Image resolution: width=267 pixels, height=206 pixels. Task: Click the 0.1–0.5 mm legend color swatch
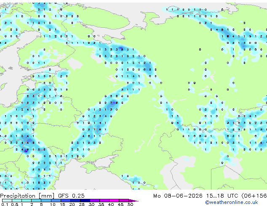coord(7,201)
